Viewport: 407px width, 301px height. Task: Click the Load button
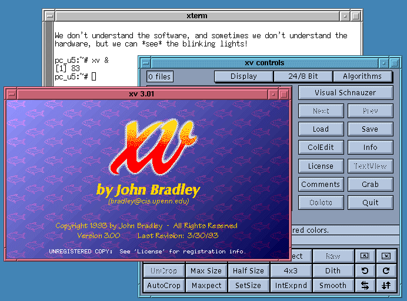321,129
